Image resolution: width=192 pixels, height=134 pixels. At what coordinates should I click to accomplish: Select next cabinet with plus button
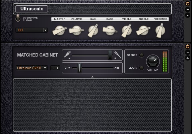coord(57,68)
